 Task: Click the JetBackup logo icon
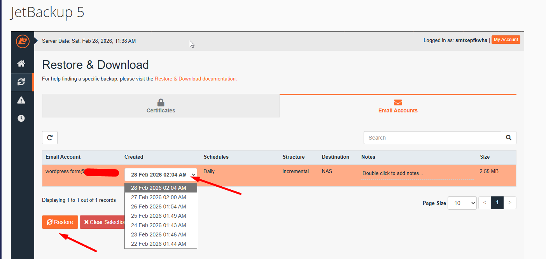[22, 41]
